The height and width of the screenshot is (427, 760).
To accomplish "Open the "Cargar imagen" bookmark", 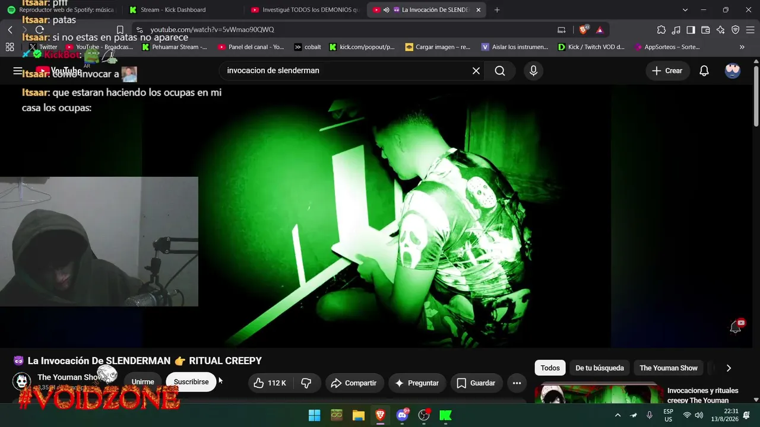I will (x=438, y=47).
